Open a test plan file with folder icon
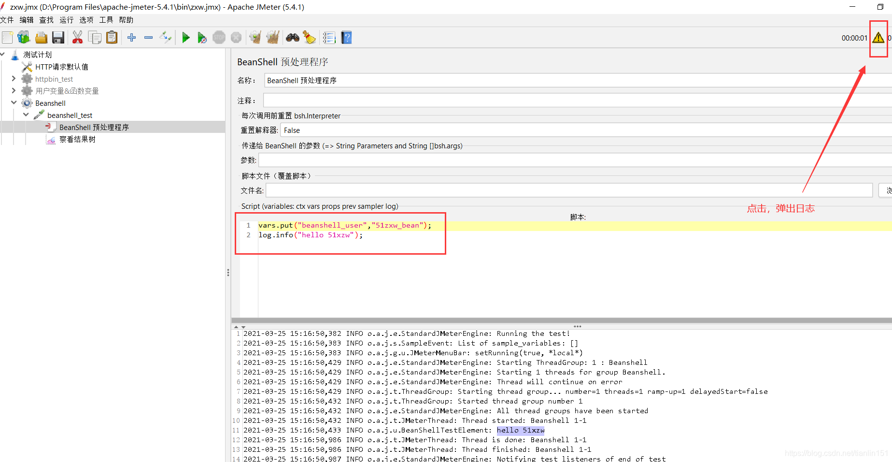 click(42, 37)
